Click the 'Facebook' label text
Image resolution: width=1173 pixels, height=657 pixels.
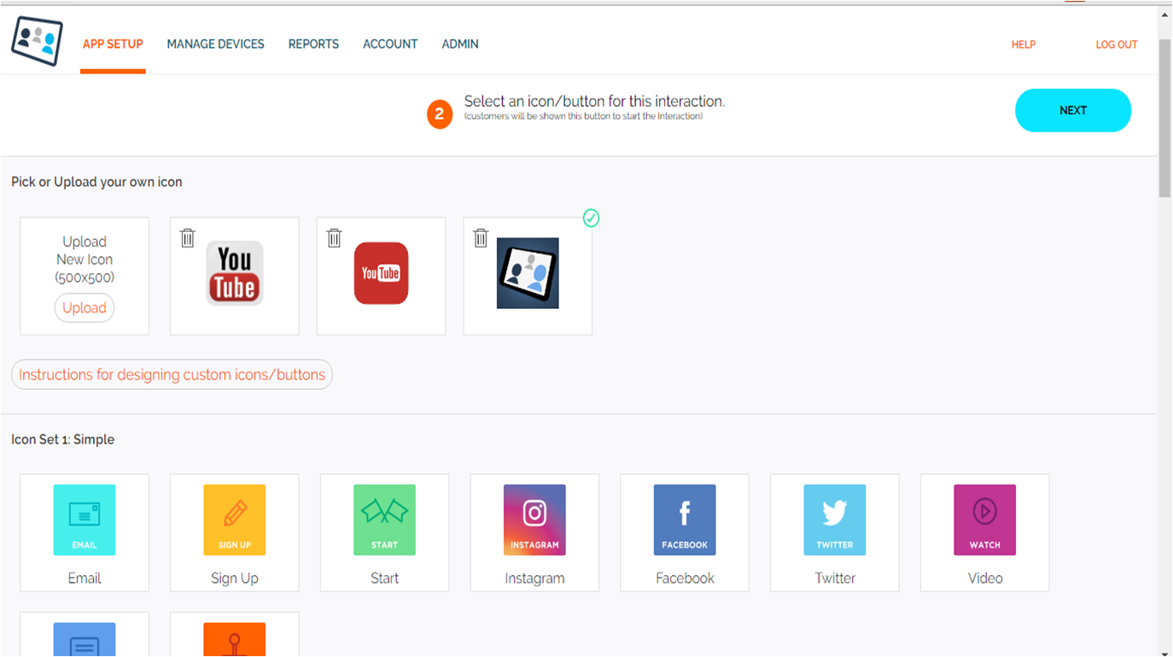coord(685,579)
